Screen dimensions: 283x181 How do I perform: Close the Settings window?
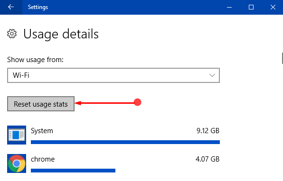273,7
